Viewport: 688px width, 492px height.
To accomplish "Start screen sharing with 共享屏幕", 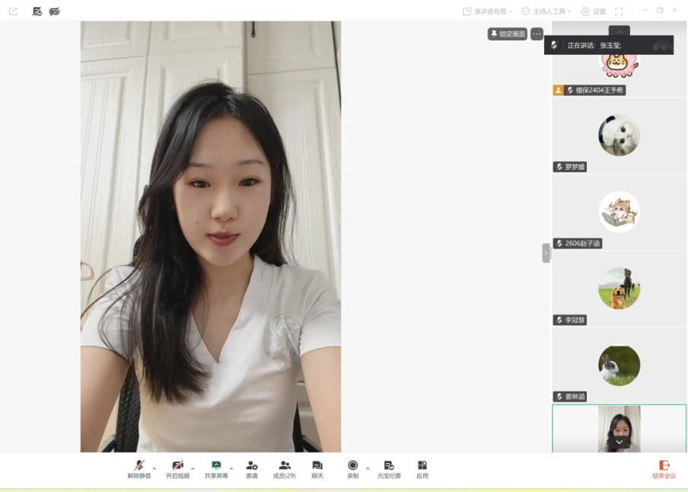I will click(x=216, y=469).
